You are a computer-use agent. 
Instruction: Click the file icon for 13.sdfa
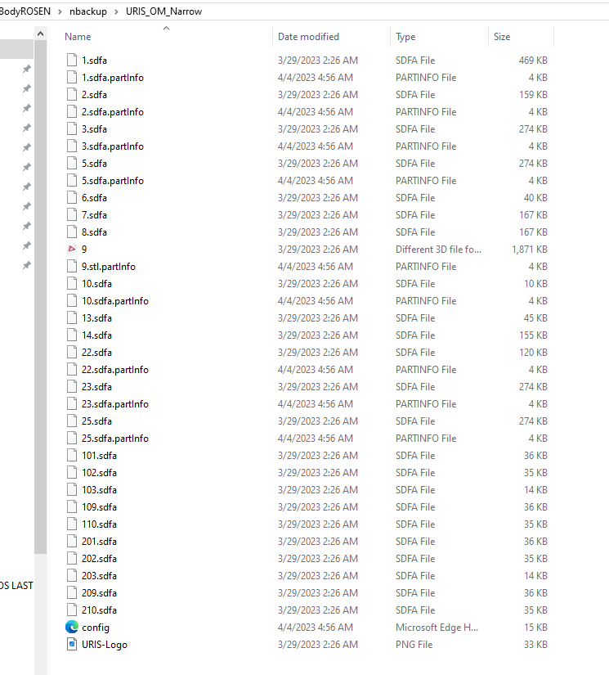point(72,318)
